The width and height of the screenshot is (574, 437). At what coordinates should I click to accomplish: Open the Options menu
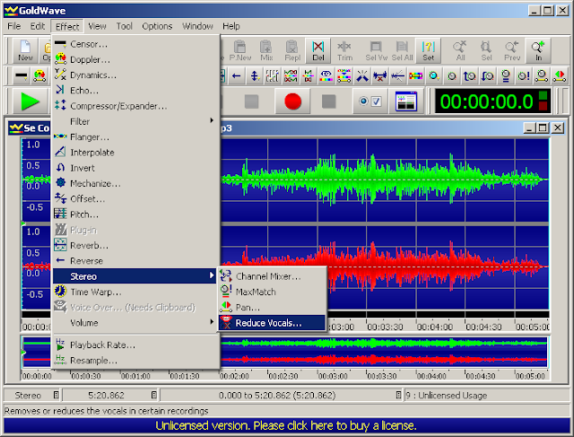tap(157, 26)
